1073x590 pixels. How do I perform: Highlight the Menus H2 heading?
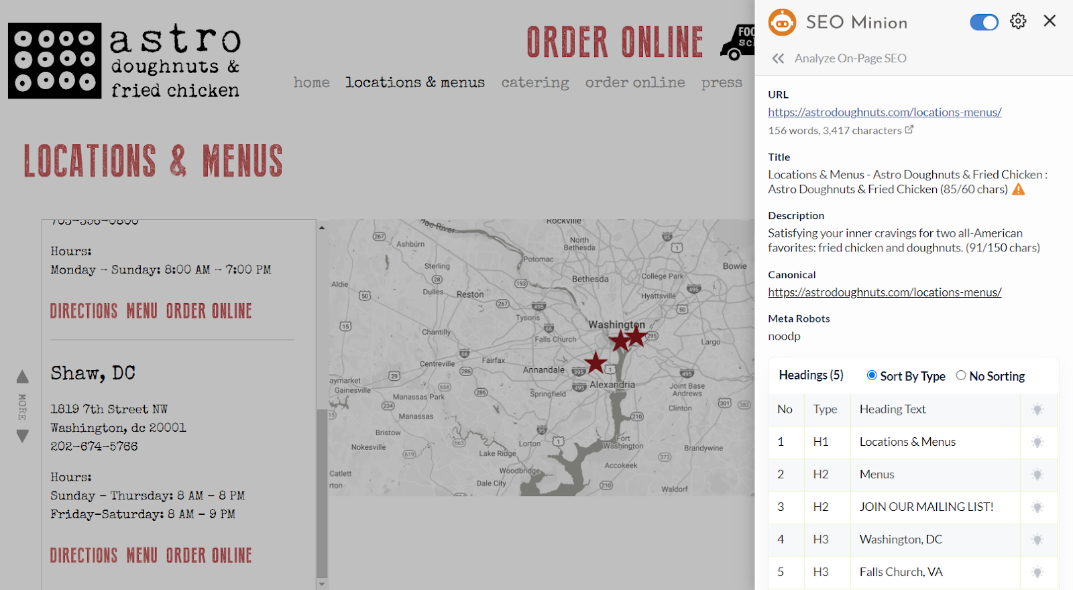tap(1037, 475)
